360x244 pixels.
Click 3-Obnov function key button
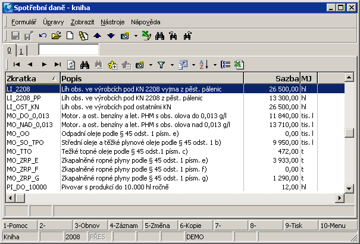90,226
